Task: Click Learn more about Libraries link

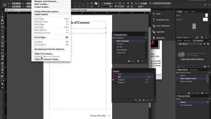Action: tap(192, 59)
